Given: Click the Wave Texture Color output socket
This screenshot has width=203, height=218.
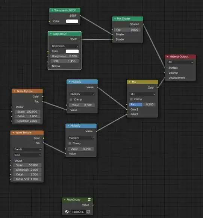Looking at the screenshot, I should 44,138.
